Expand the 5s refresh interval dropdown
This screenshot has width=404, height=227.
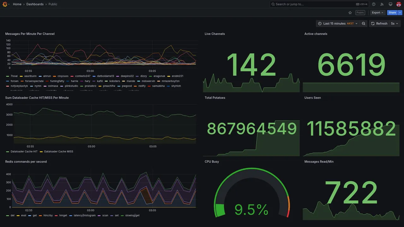[x=395, y=24]
